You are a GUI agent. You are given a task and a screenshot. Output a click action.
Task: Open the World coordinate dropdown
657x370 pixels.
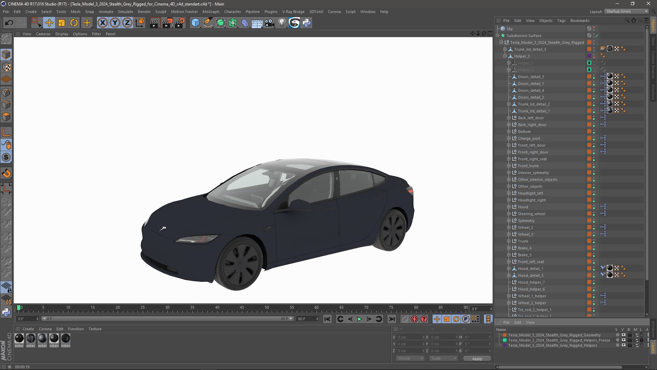click(x=410, y=358)
